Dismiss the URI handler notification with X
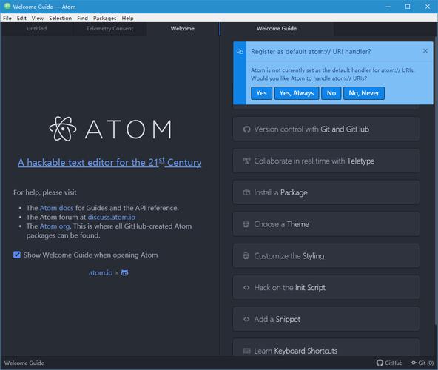The image size is (438, 370). point(425,51)
